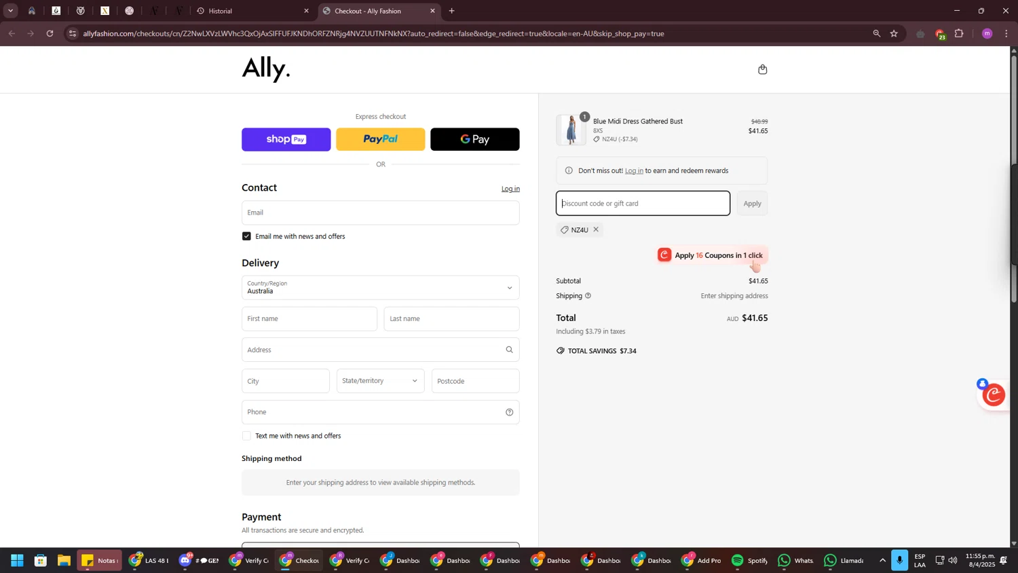Open Discord from the taskbar

tap(198, 561)
